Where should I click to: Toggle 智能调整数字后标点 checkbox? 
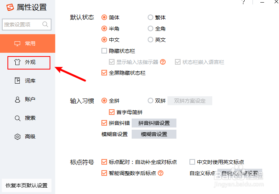[104, 173]
